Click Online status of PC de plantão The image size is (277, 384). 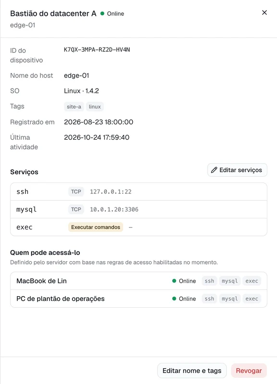click(184, 299)
